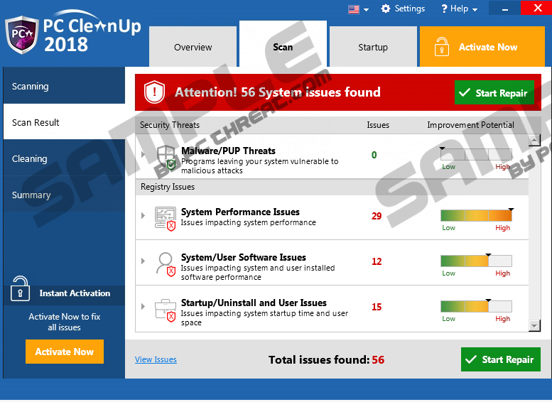The height and width of the screenshot is (402, 552).
Task: Open the Help menu
Action: 459,9
